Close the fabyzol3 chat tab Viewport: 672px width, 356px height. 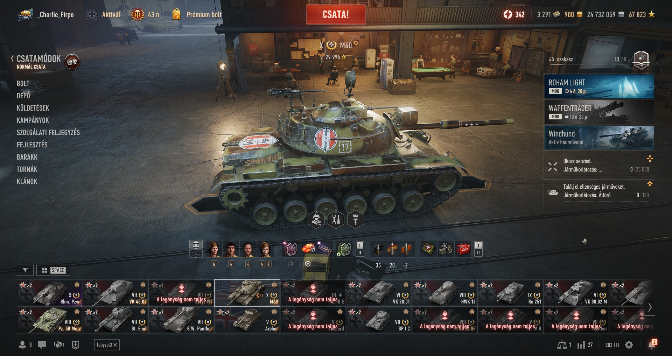(x=115, y=345)
